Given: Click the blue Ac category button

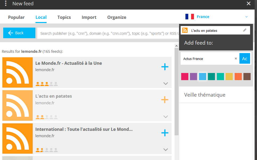Looking at the screenshot, I should click(244, 58).
